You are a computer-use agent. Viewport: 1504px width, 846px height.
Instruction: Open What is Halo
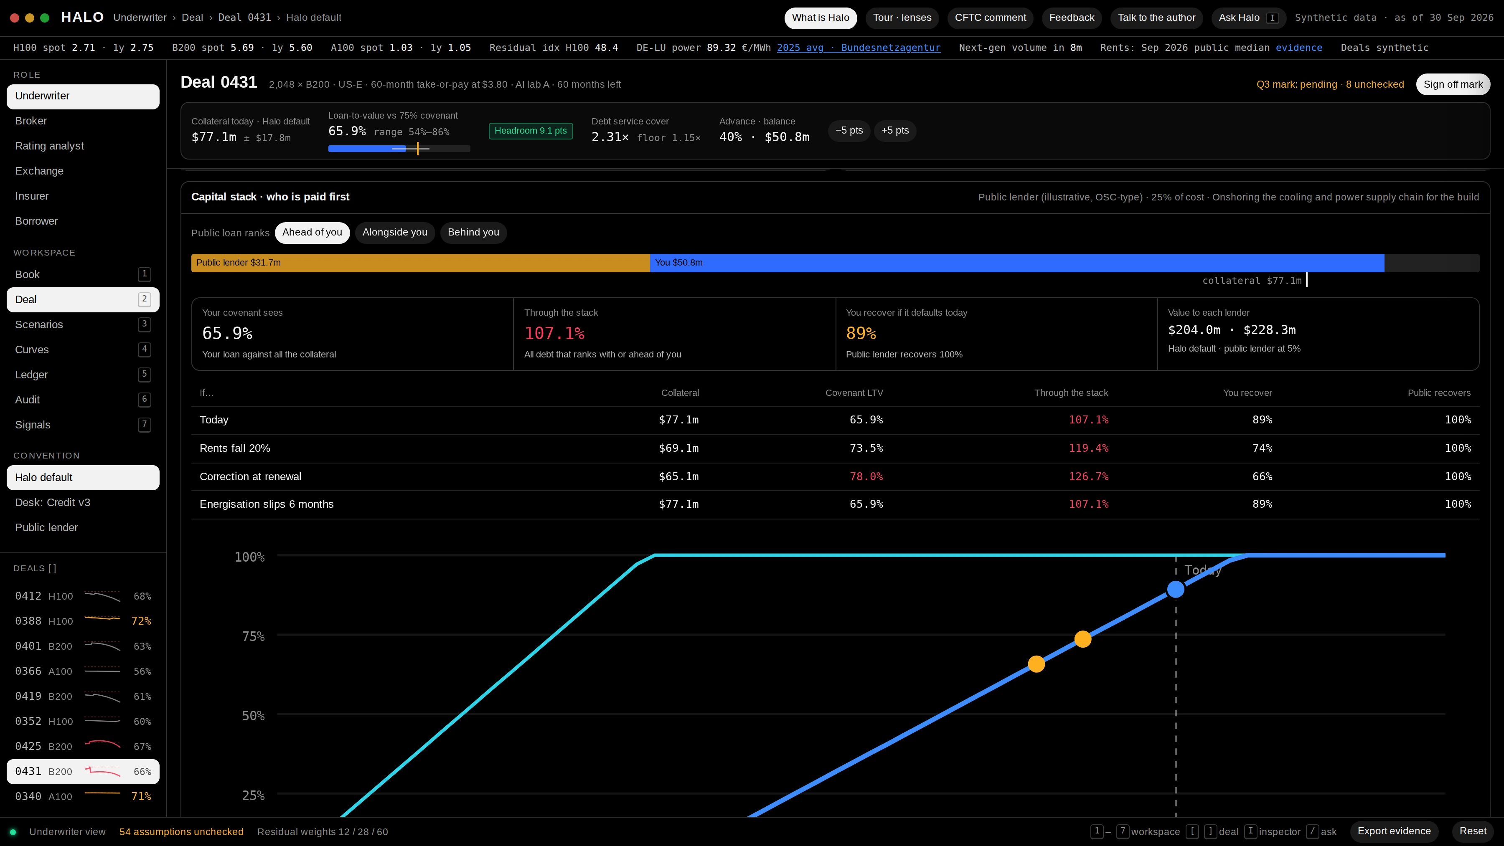pos(821,18)
